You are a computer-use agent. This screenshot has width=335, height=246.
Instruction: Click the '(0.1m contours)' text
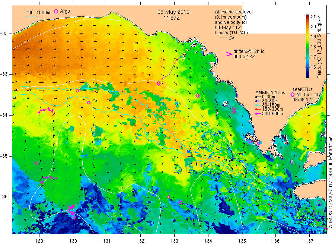pyautogui.click(x=231, y=17)
